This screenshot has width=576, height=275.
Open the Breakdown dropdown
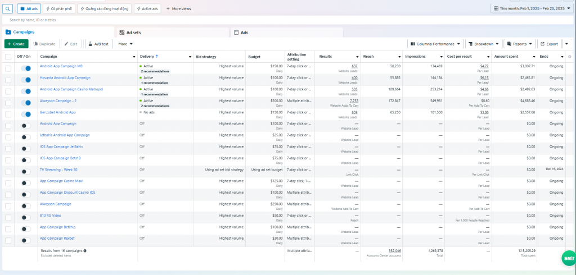click(483, 44)
